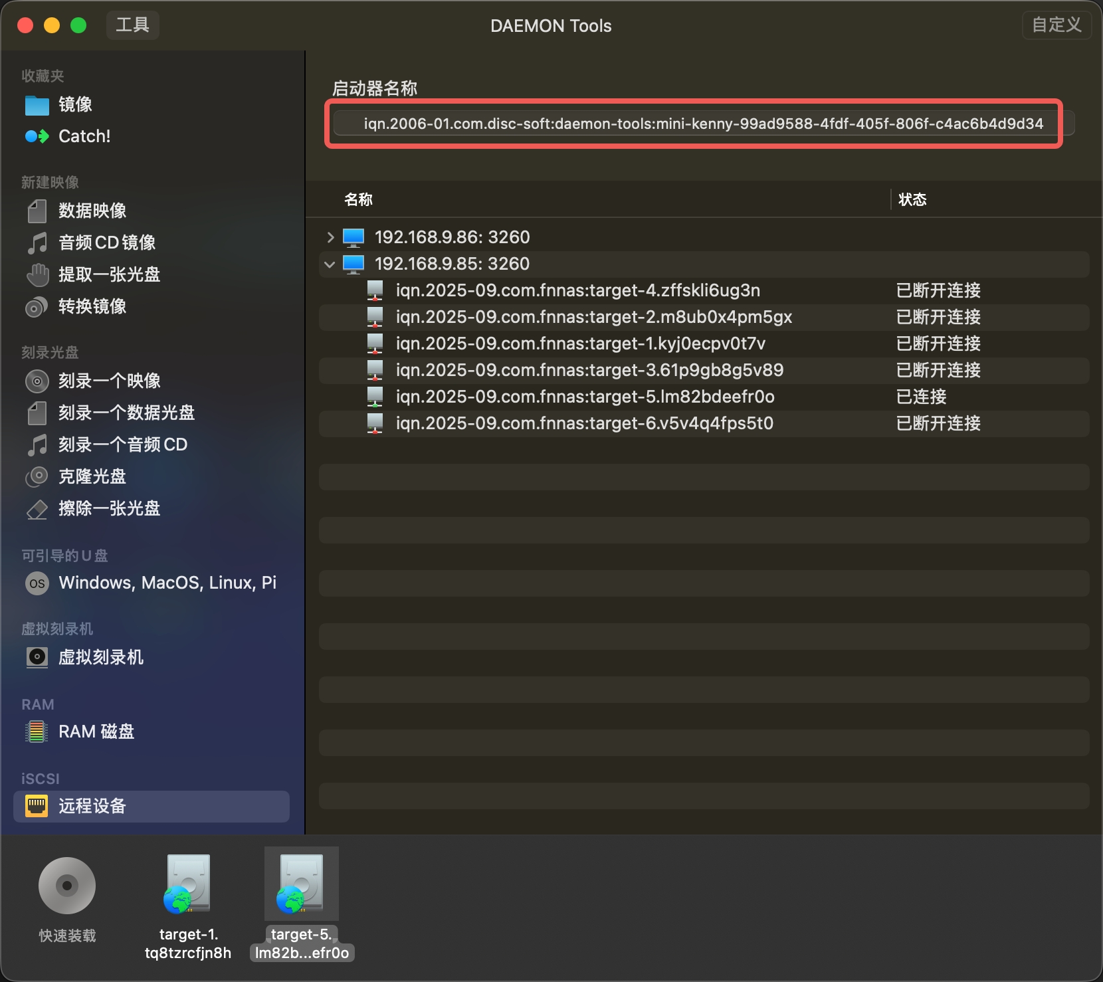Click 已断开连接 status for target-1
This screenshot has width=1103, height=982.
pos(938,344)
